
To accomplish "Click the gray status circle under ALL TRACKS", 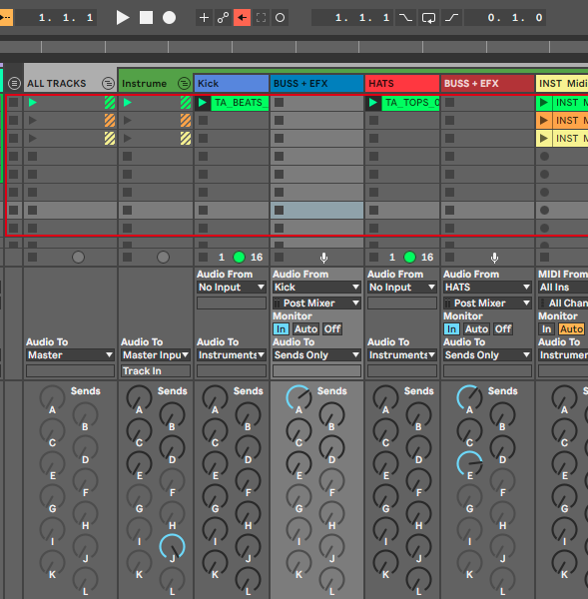I will click(78, 258).
